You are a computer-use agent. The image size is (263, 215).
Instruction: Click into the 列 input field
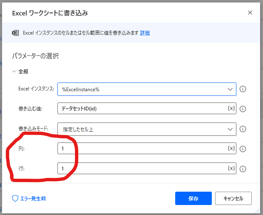(x=143, y=148)
